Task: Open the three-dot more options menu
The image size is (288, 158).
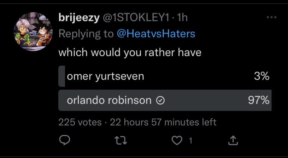Action: [x=271, y=17]
